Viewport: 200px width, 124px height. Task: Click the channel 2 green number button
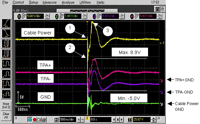[x=57, y=17]
